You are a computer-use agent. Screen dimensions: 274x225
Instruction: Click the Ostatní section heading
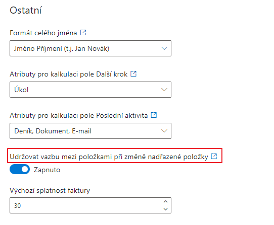(26, 10)
